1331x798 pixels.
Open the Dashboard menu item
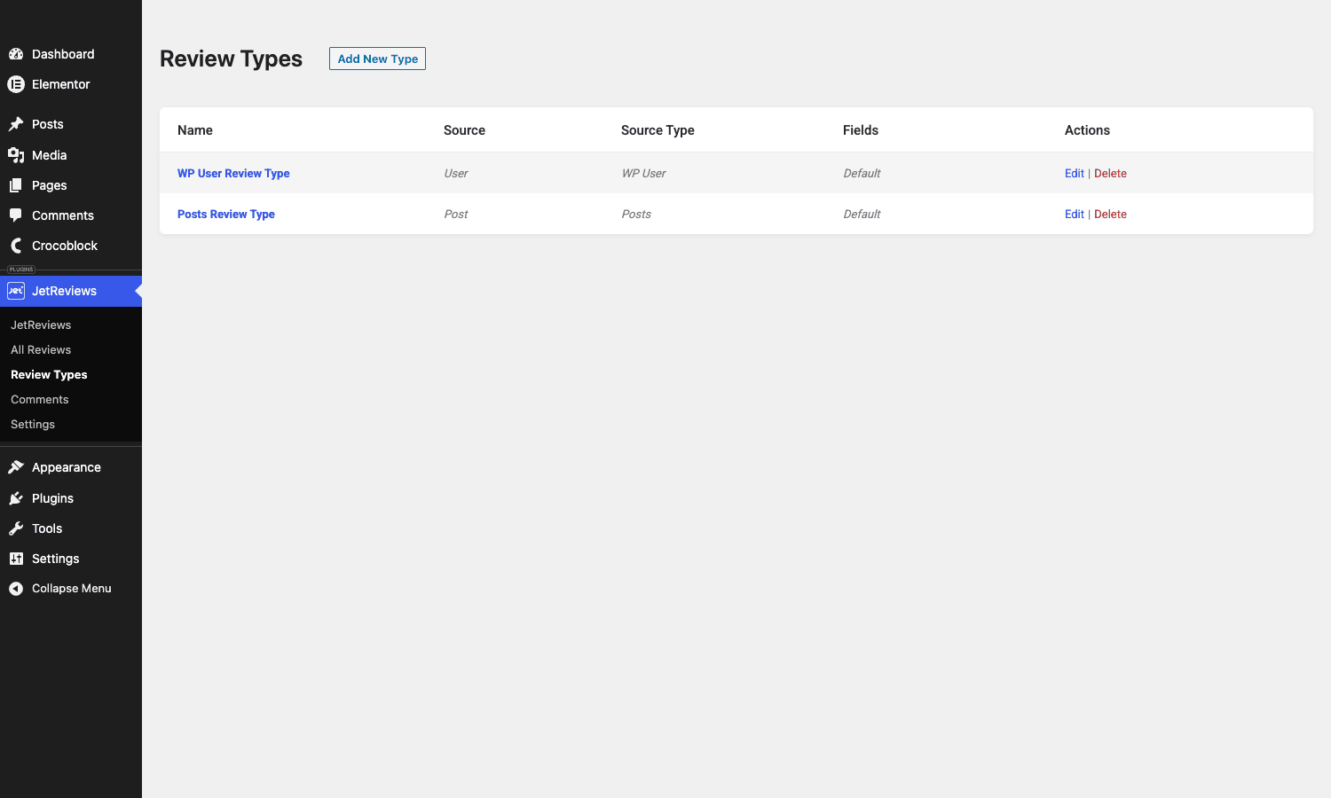(63, 54)
